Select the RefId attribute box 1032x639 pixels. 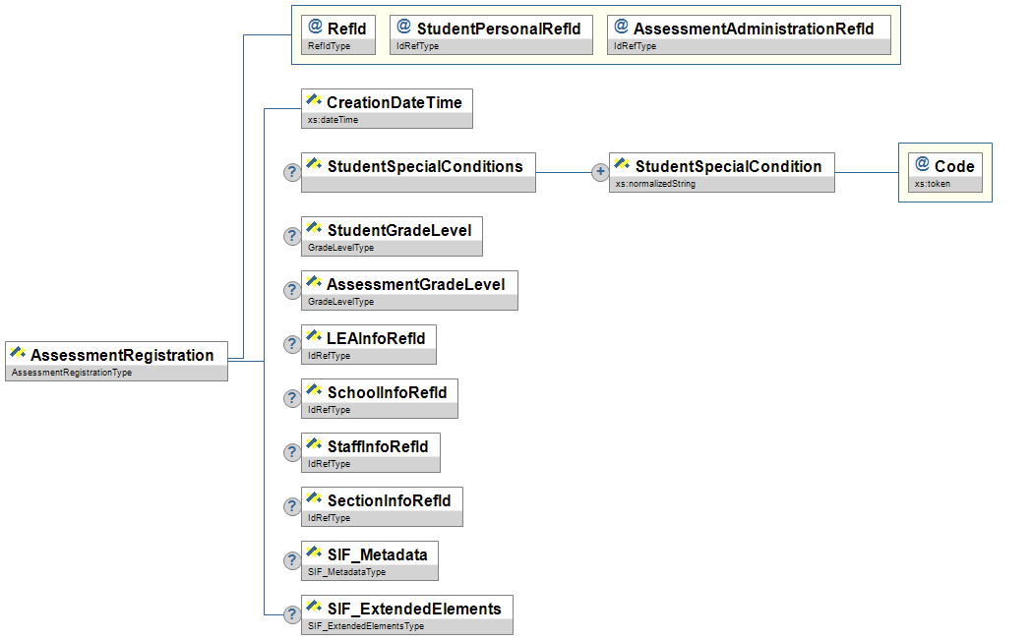(338, 29)
